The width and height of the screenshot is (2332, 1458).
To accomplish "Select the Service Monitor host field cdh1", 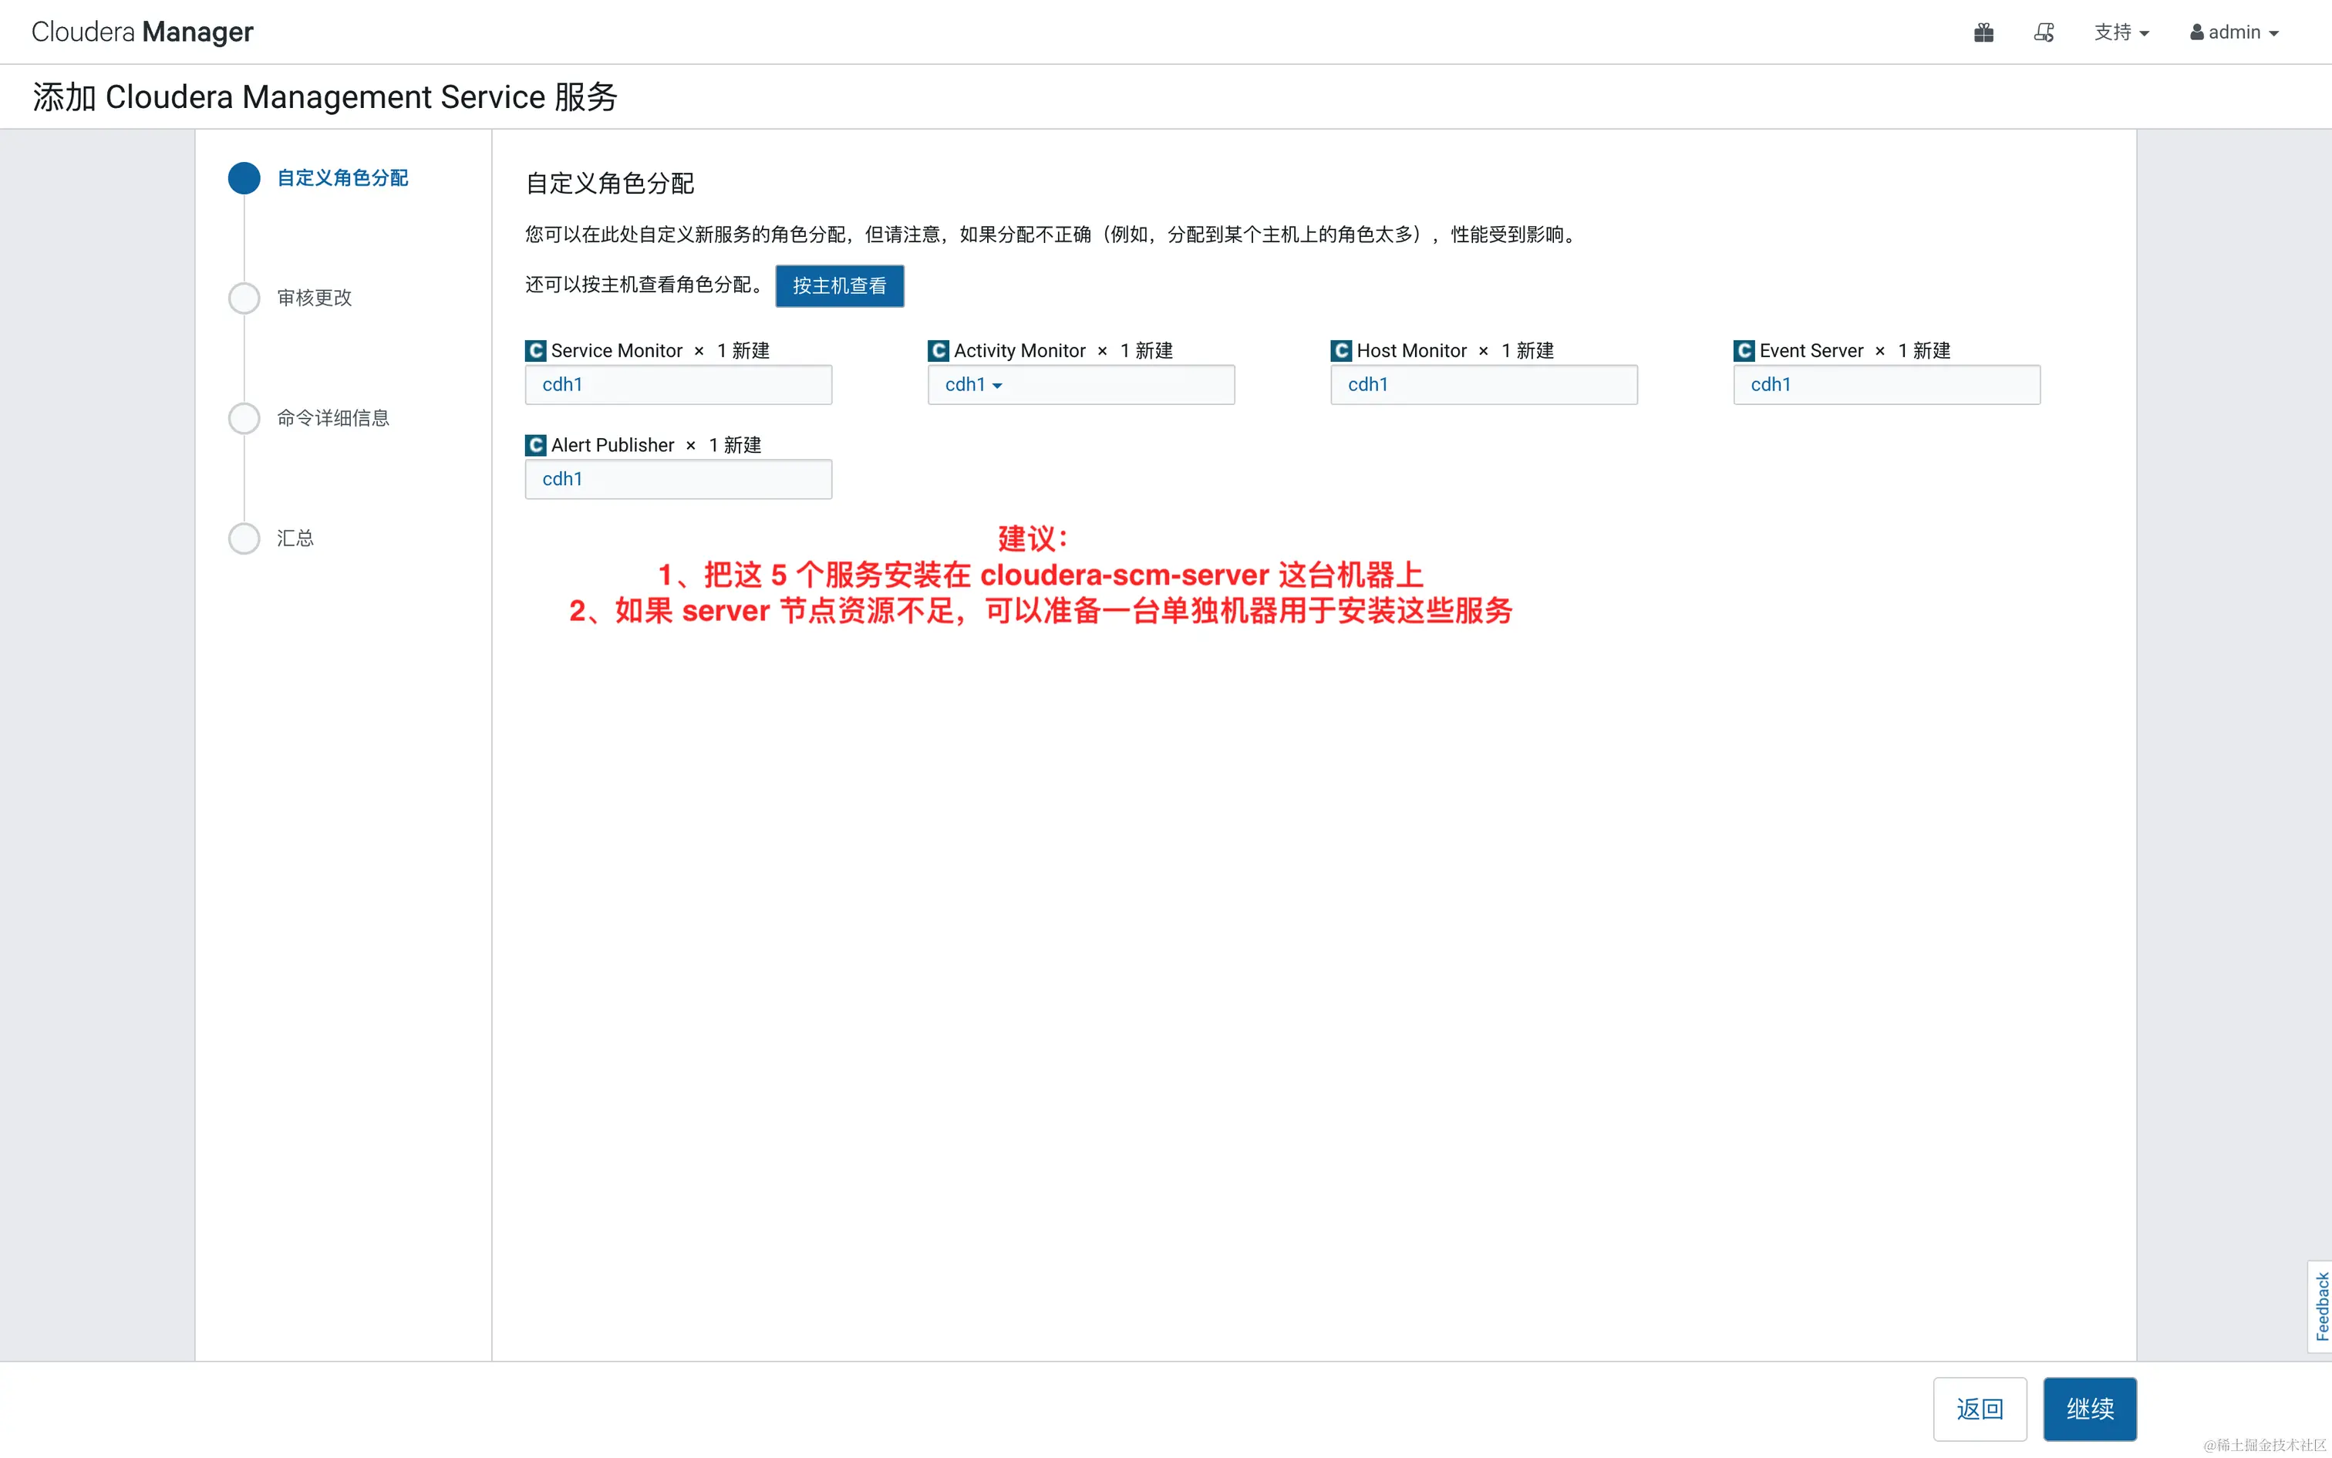I will point(679,385).
